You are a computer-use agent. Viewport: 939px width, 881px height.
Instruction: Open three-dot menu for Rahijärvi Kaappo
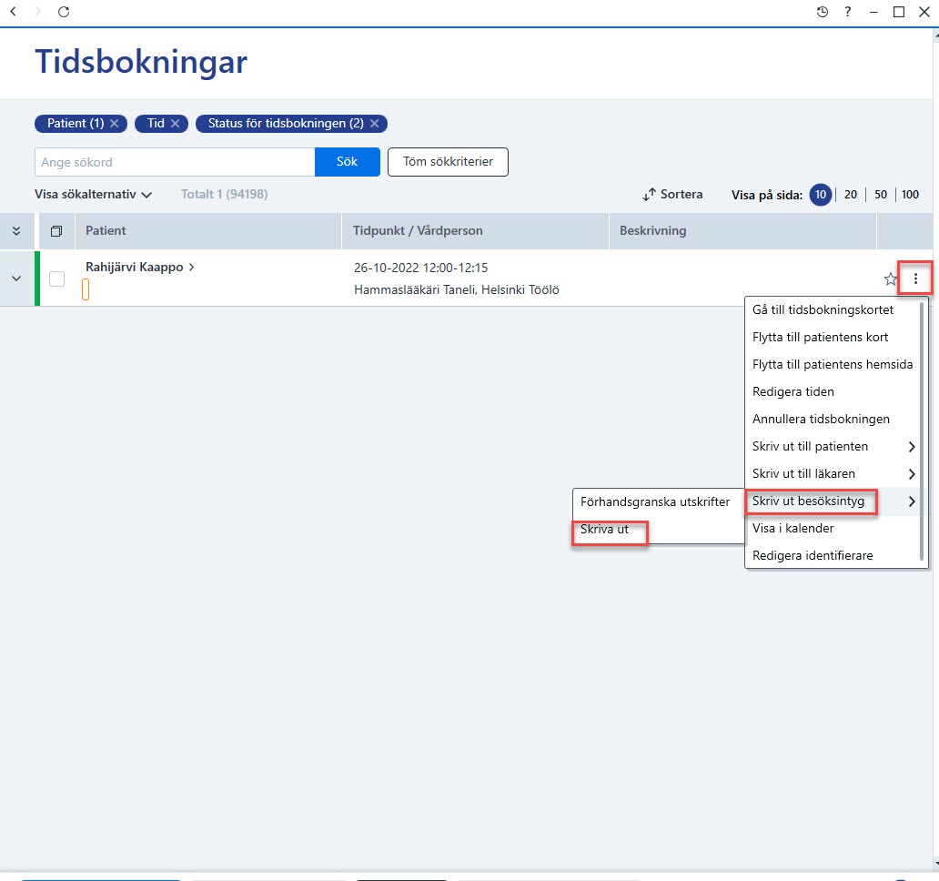[915, 278]
